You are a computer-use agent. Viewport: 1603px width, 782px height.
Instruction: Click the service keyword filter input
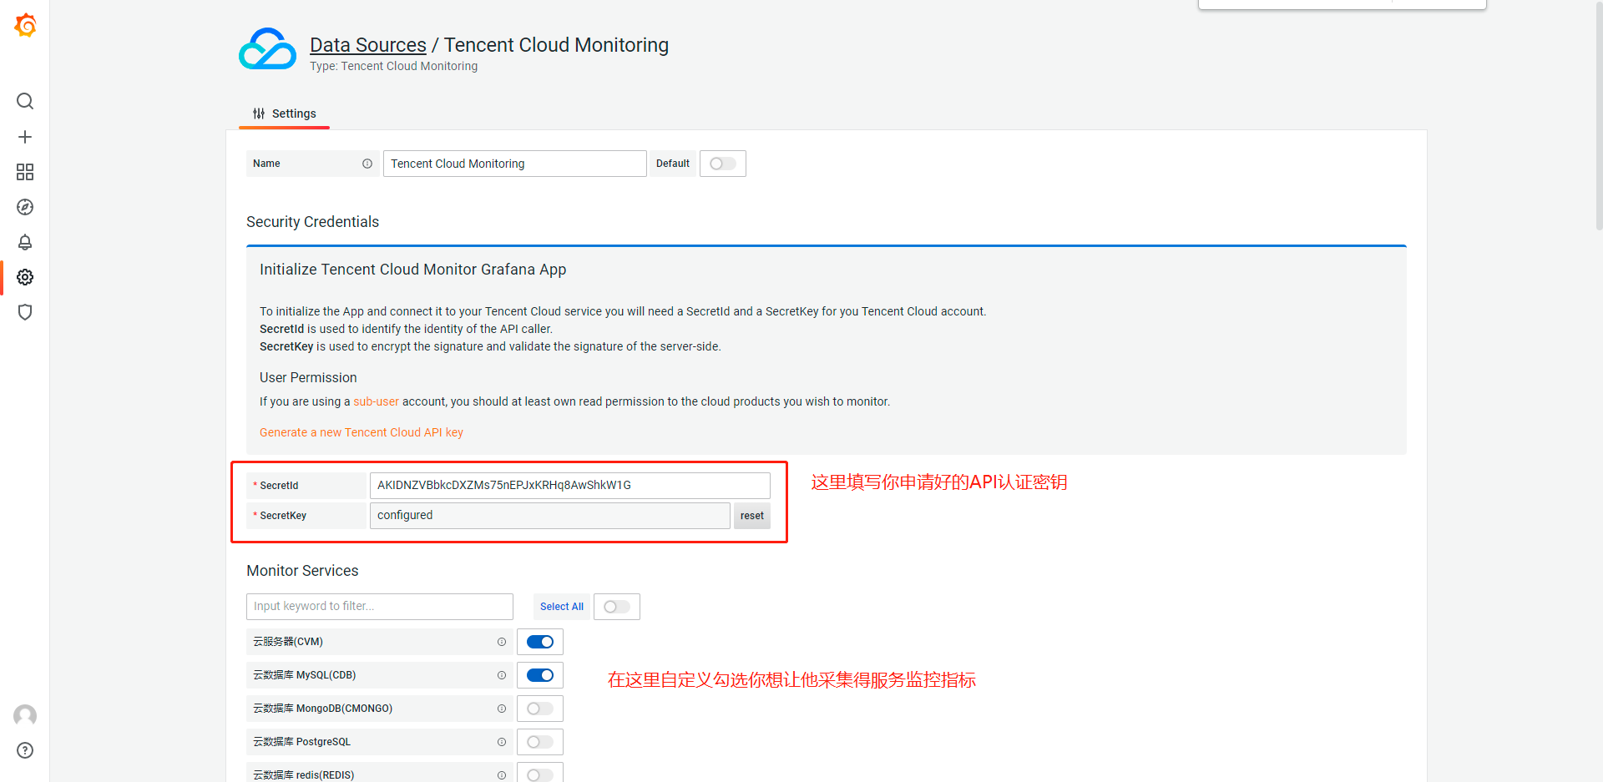379,607
